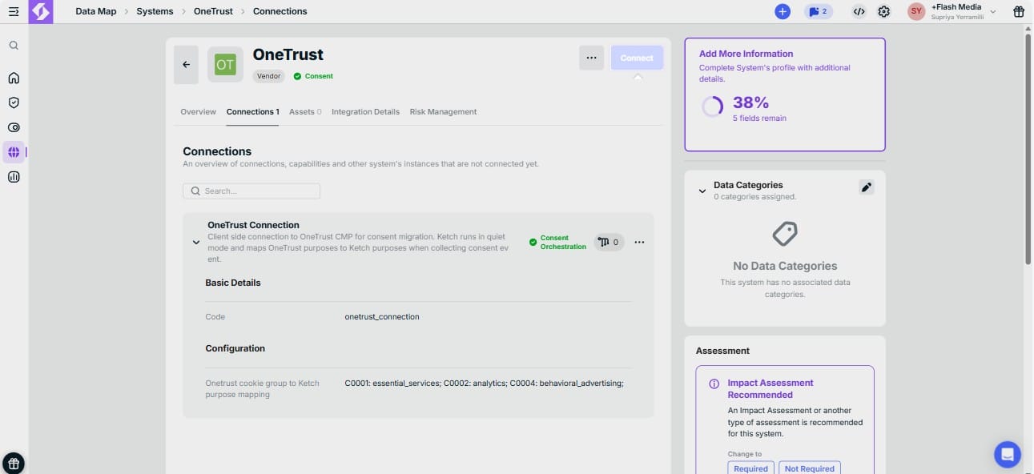Edit Data Categories with pencil icon
The width and height of the screenshot is (1034, 474).
(867, 187)
